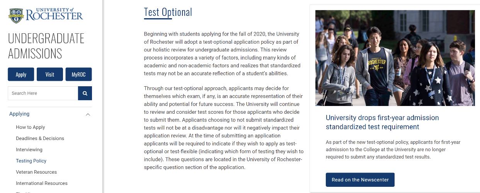Click Read on the Newscenter button
Screen dimensions: 480x193
[360, 180]
